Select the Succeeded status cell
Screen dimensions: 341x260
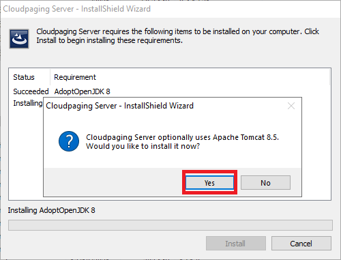31,91
